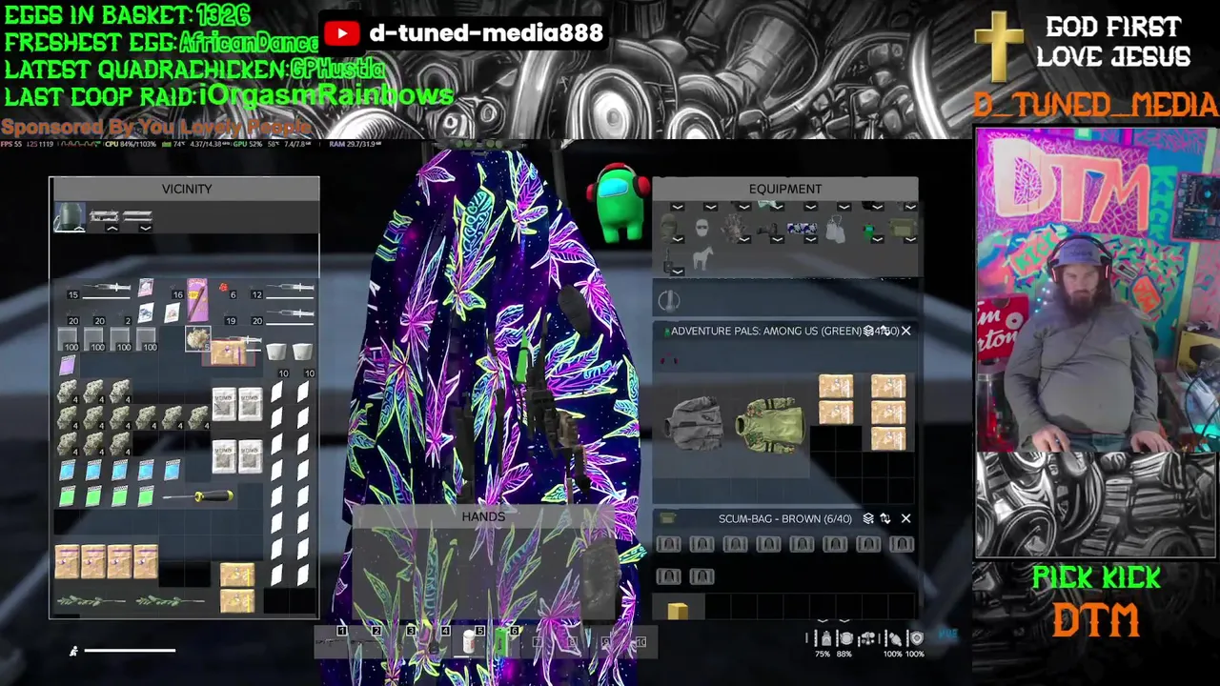
Task: Expand the ghillie gloves slot chevron
Action: pyautogui.click(x=743, y=240)
